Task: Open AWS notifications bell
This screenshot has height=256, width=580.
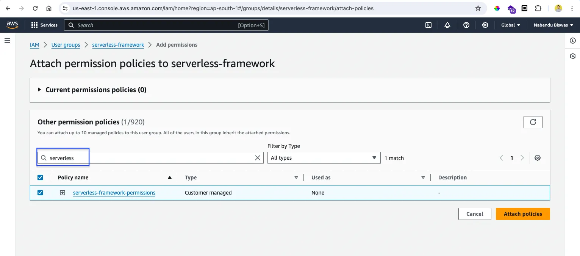Action: tap(447, 25)
